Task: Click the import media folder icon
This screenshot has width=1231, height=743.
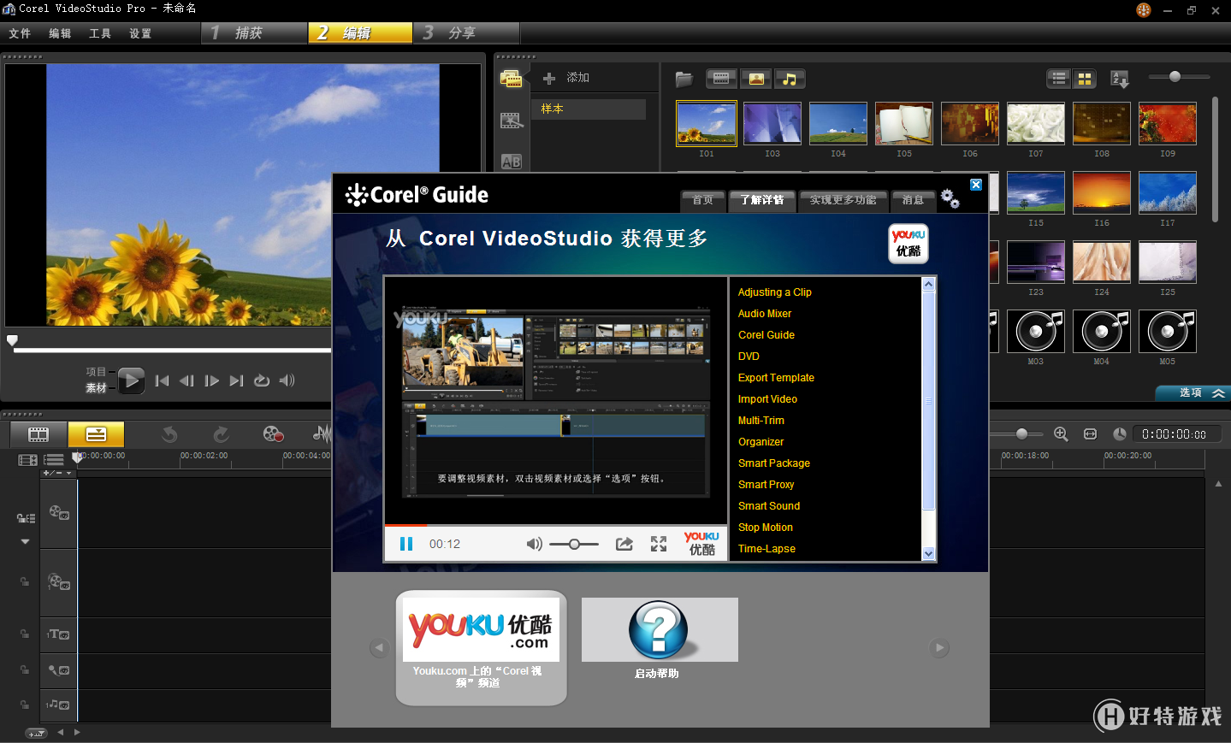Action: (684, 79)
